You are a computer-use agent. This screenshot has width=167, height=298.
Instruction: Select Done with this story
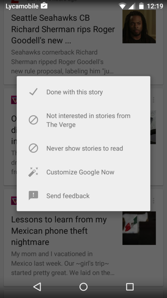point(83,92)
